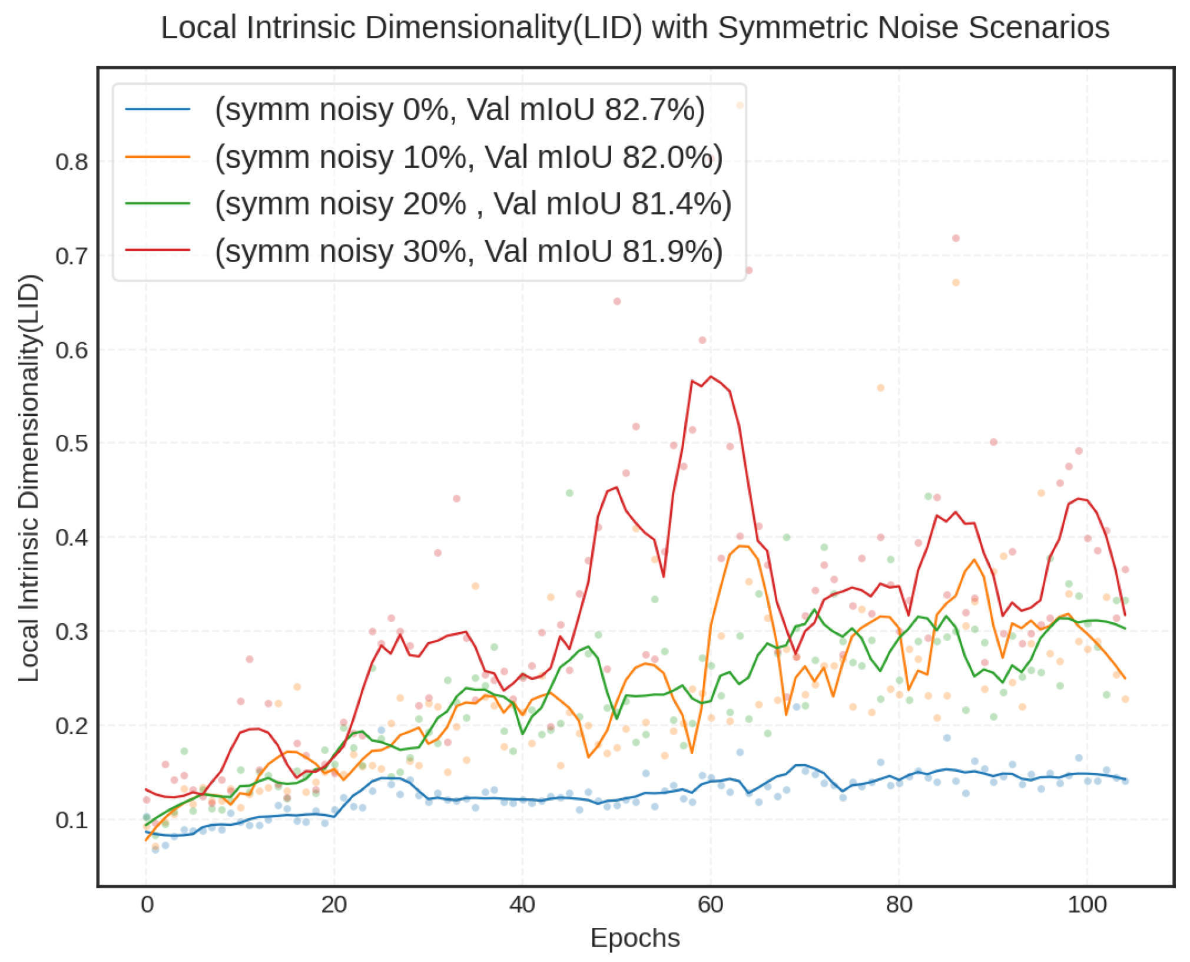Click the y-axis tick label 0.8
The image size is (1190, 962).
click(x=72, y=162)
